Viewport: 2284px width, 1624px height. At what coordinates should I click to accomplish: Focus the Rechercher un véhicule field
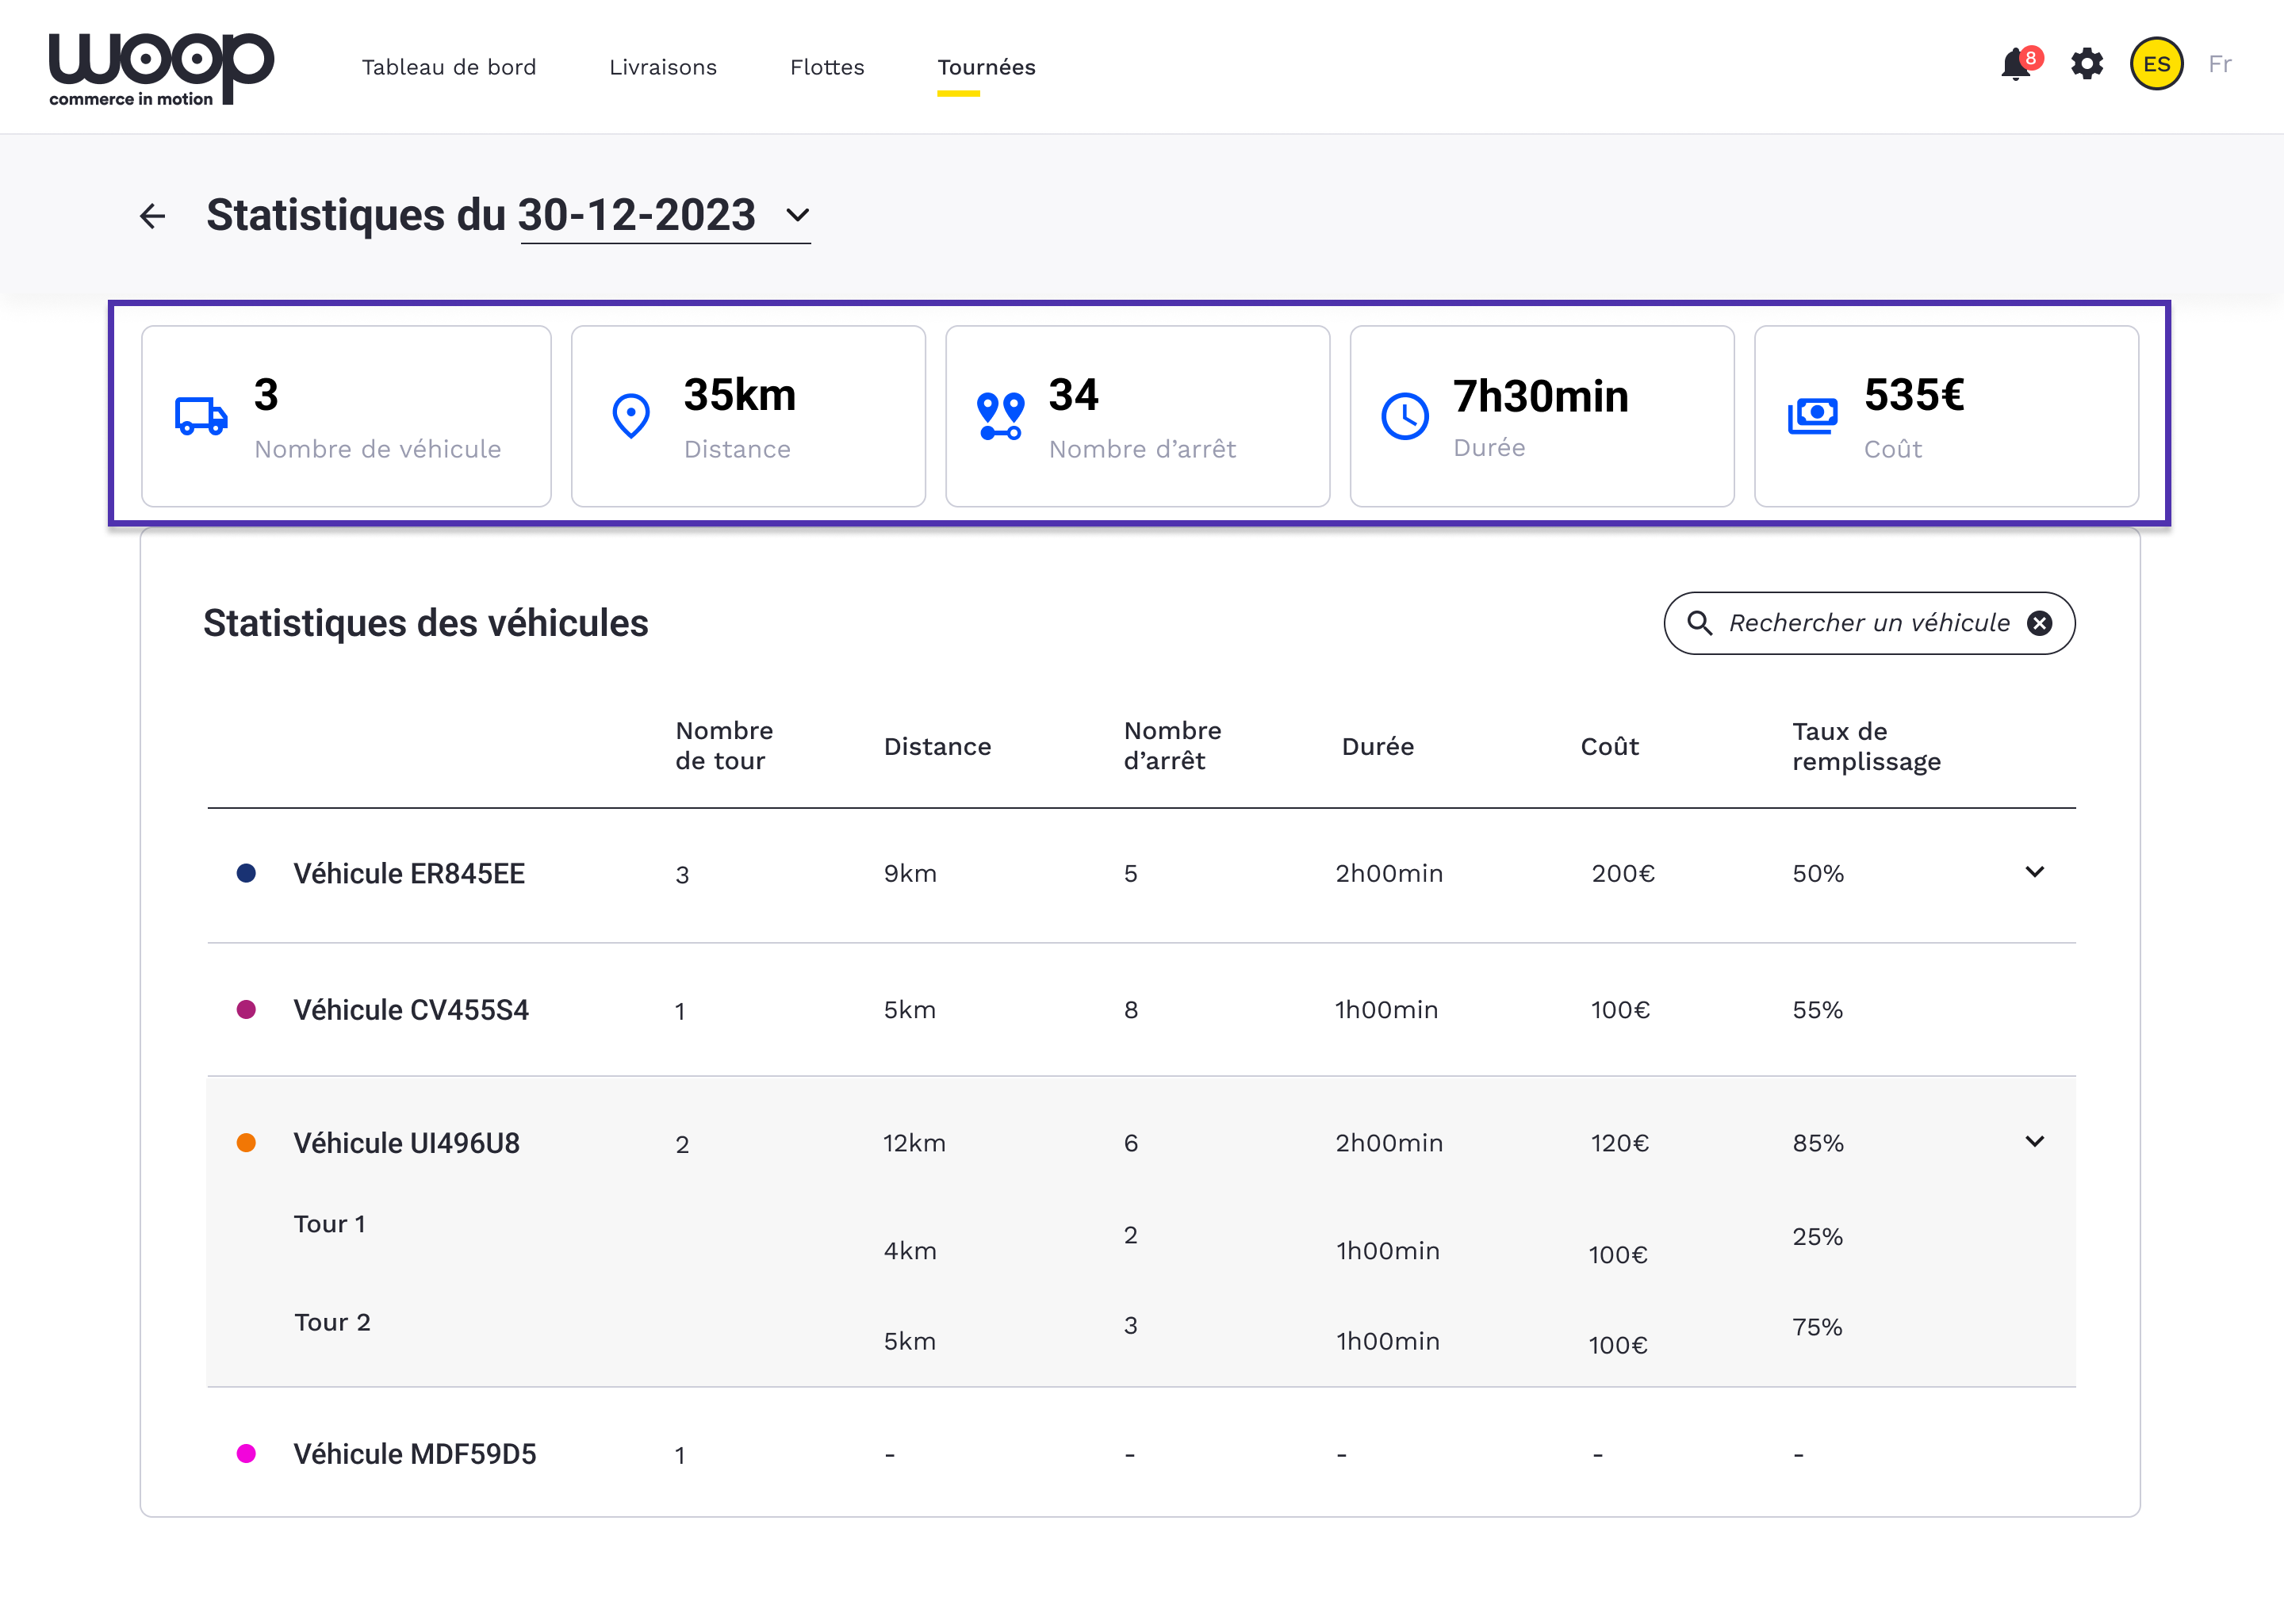tap(1868, 623)
